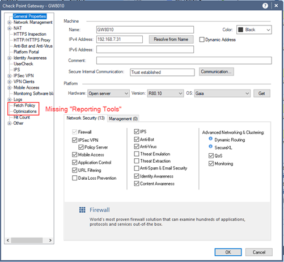Viewport: 284px width, 262px height.
Task: Expand the Logs tree node
Action: click(10, 100)
